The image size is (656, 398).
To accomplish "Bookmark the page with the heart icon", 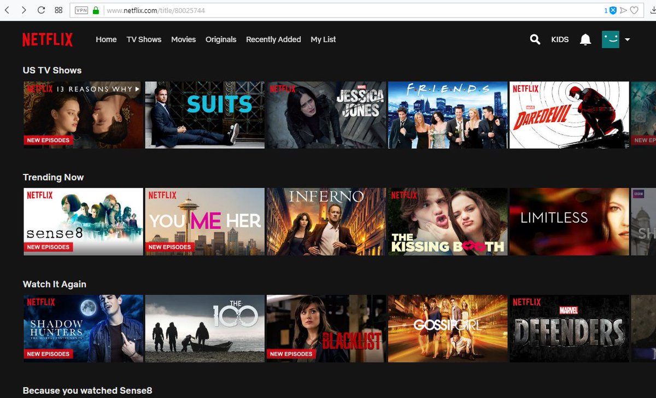I will point(634,10).
